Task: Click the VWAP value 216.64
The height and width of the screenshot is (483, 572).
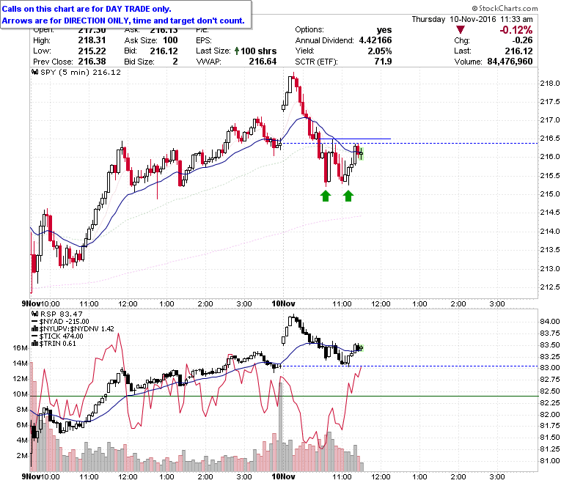Action: click(263, 62)
